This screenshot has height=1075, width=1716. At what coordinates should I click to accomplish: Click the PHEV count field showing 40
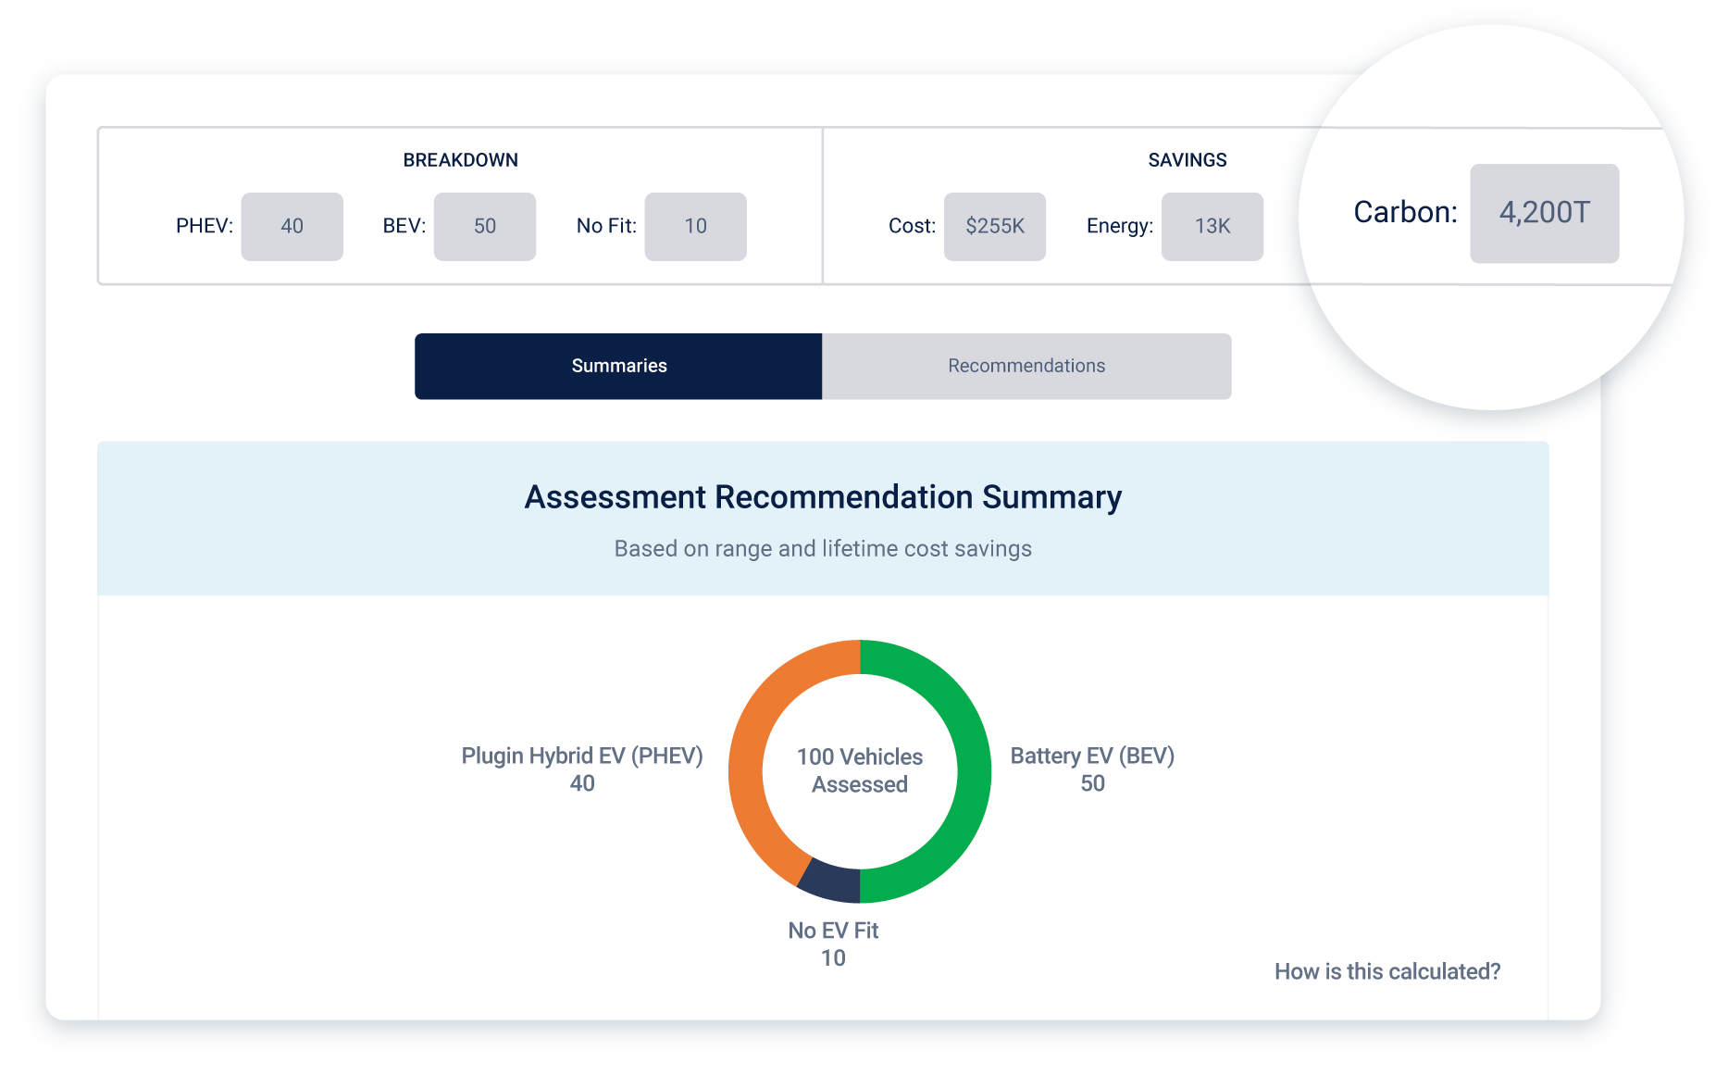click(292, 226)
